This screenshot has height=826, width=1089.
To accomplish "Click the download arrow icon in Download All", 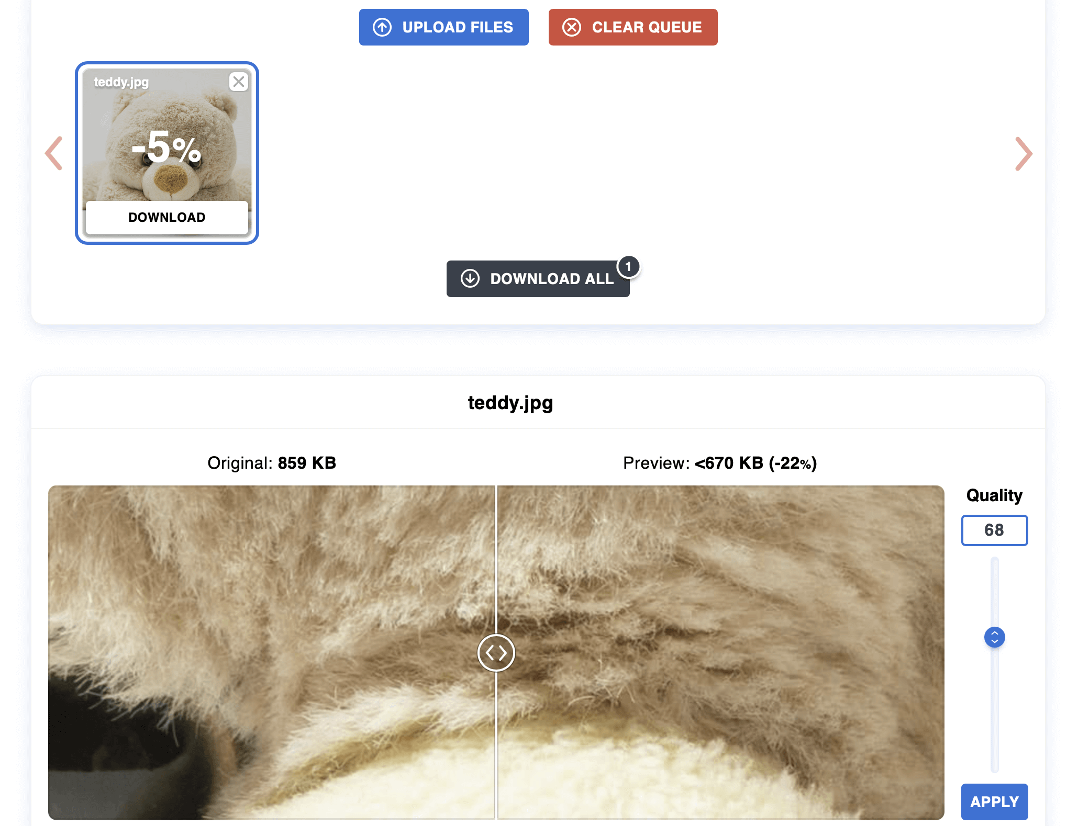I will pos(470,278).
